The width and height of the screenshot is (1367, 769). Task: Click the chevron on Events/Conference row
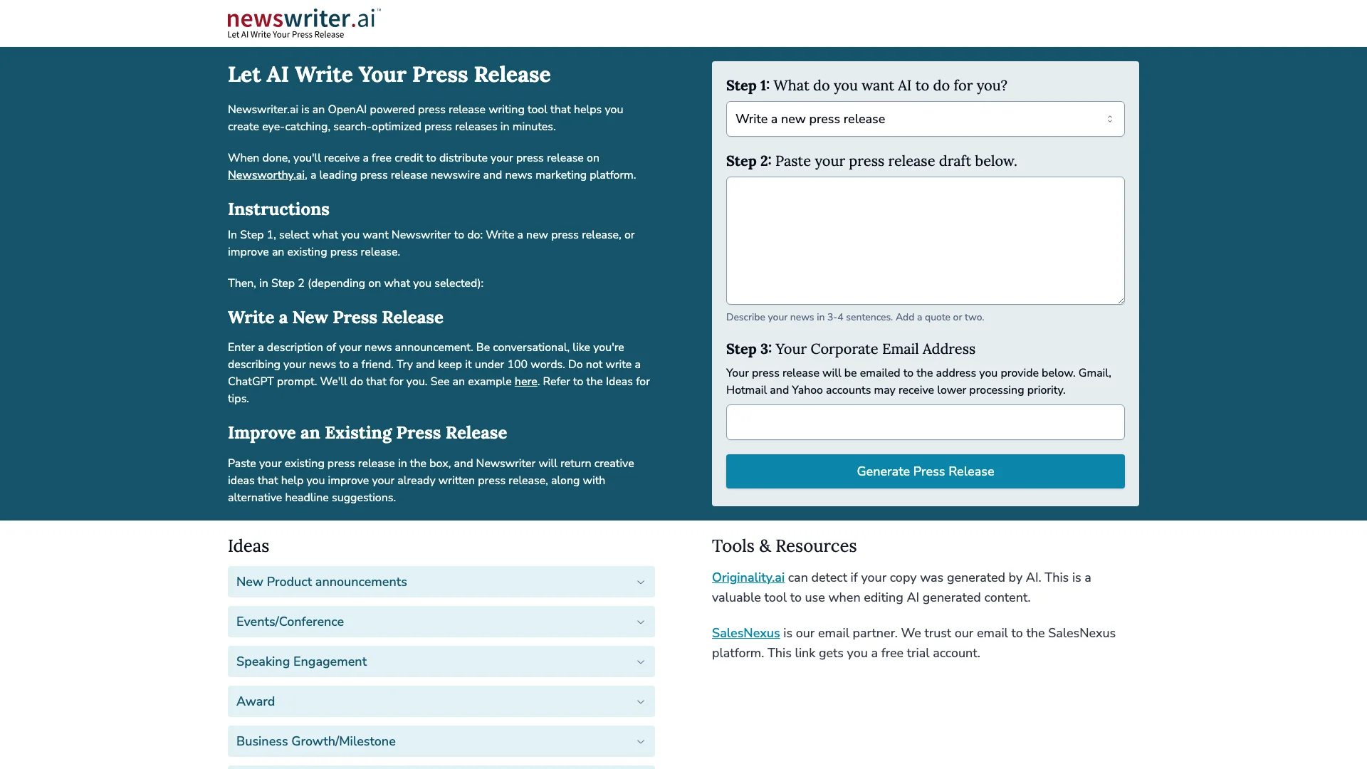640,622
